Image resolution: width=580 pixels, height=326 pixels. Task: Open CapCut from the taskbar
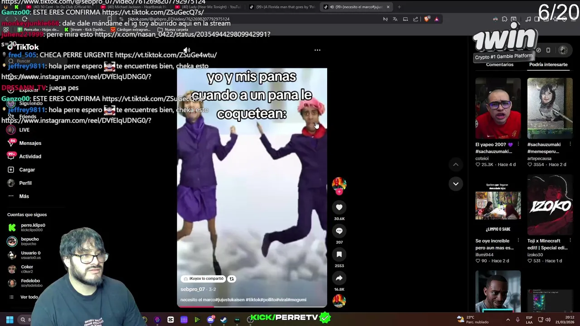tap(170, 320)
